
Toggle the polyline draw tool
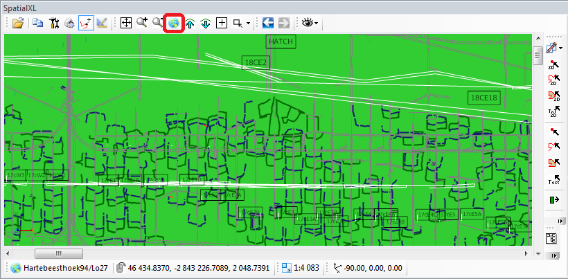pyautogui.click(x=86, y=23)
